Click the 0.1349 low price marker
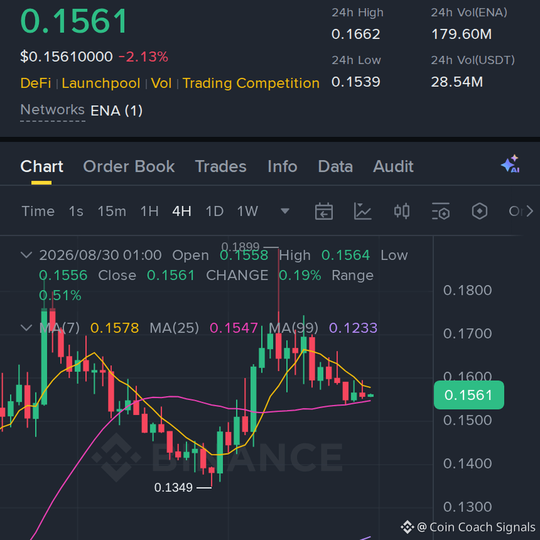The height and width of the screenshot is (540, 540). click(173, 487)
